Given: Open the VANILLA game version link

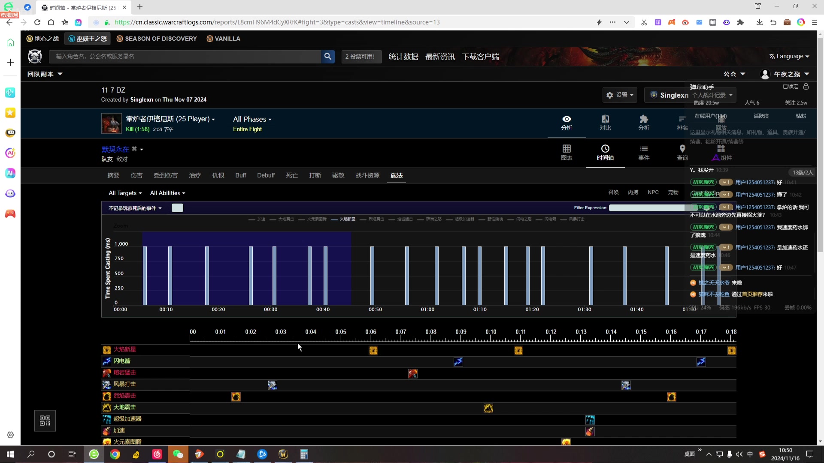Looking at the screenshot, I should [x=223, y=39].
